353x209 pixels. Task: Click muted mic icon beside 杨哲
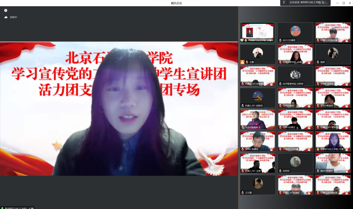pos(318,62)
